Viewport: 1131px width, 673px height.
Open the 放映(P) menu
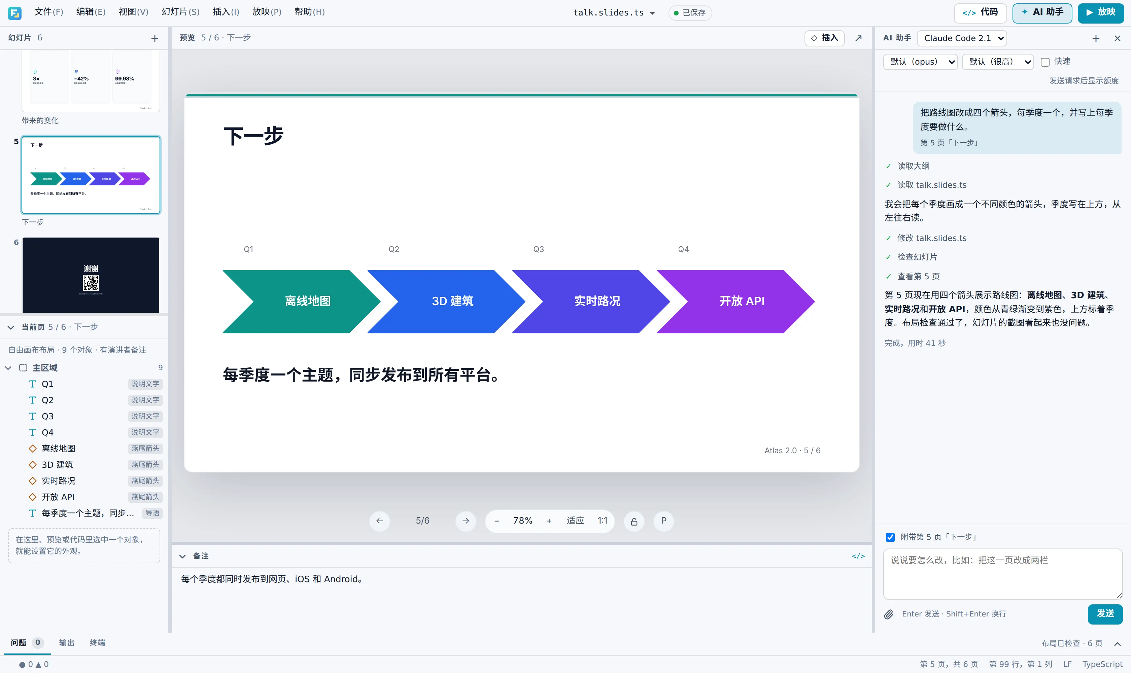point(267,12)
